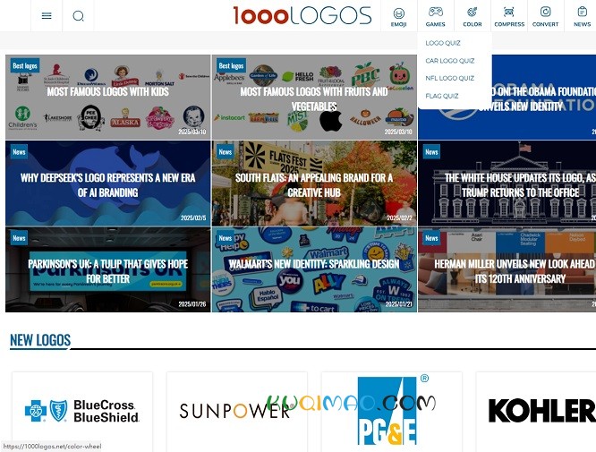
Task: Click the New Logos section heading
Action: pos(40,340)
